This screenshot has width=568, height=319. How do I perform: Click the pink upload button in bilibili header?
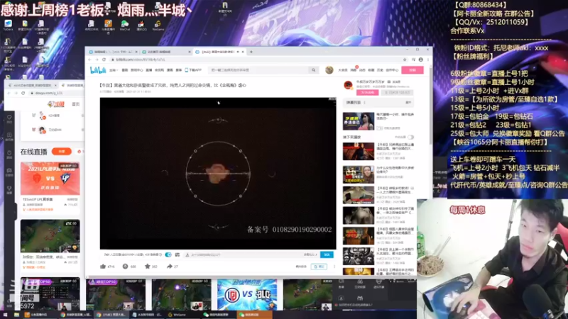click(x=413, y=69)
